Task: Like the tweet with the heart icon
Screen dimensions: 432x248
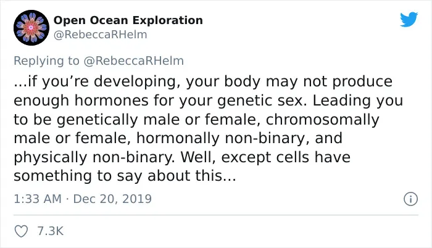Action: point(21,231)
